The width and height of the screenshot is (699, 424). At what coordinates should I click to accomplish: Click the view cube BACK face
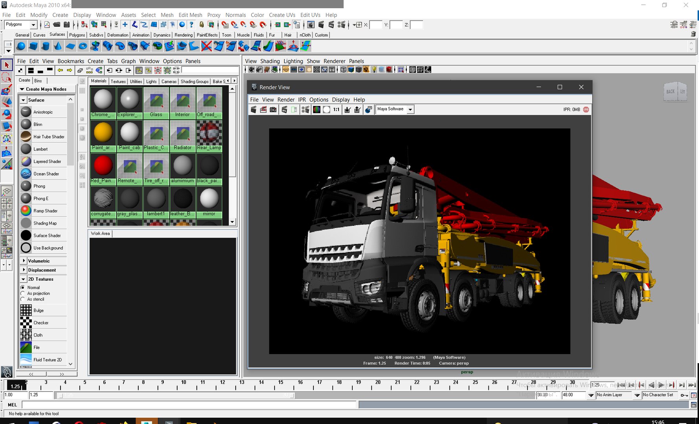670,91
